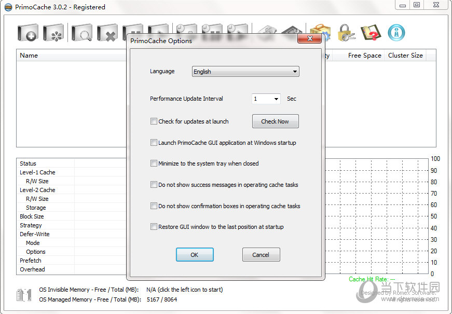Open the configure cache task icon with asterisk
Image resolution: width=452 pixels, height=314 pixels.
[x=53, y=33]
